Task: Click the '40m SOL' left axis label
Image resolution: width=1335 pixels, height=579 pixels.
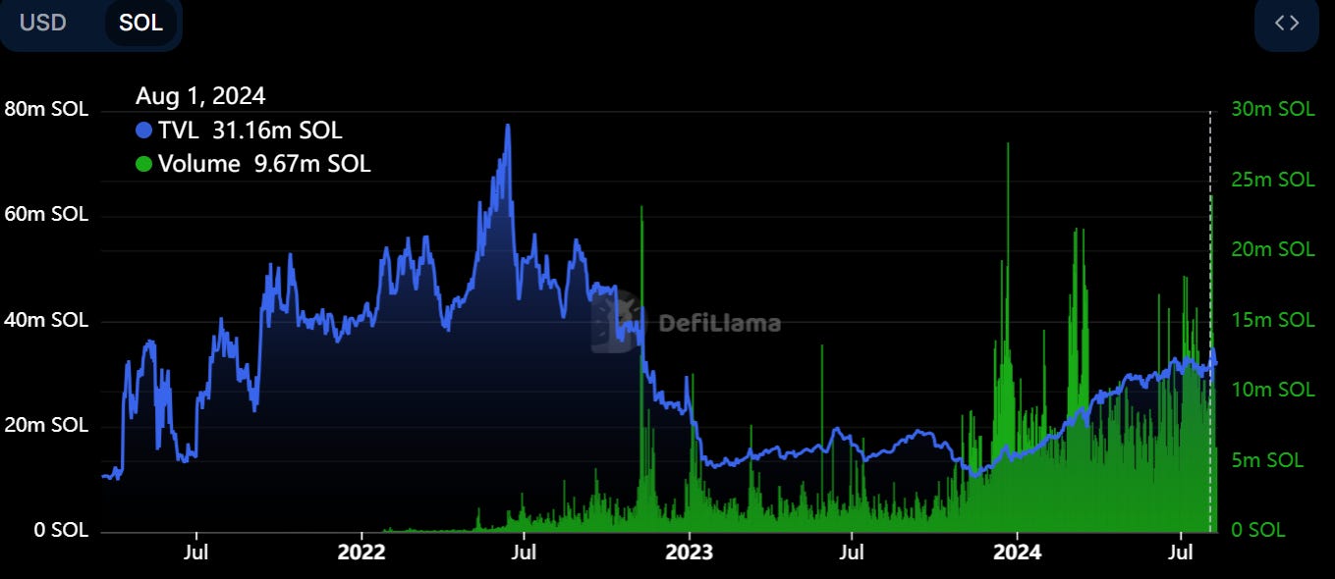Action: tap(45, 320)
